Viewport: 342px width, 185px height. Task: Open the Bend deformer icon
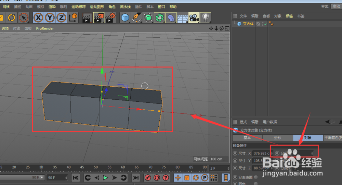tap(171, 18)
